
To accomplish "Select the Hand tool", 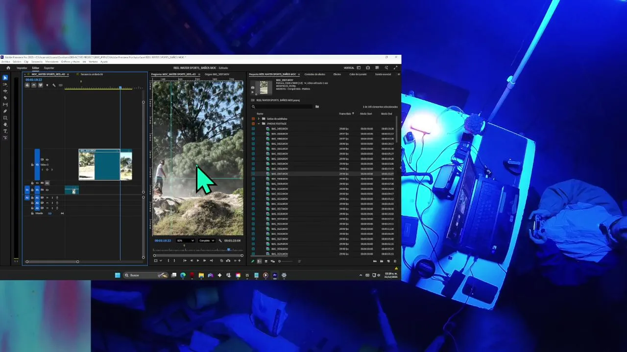I will point(5,125).
